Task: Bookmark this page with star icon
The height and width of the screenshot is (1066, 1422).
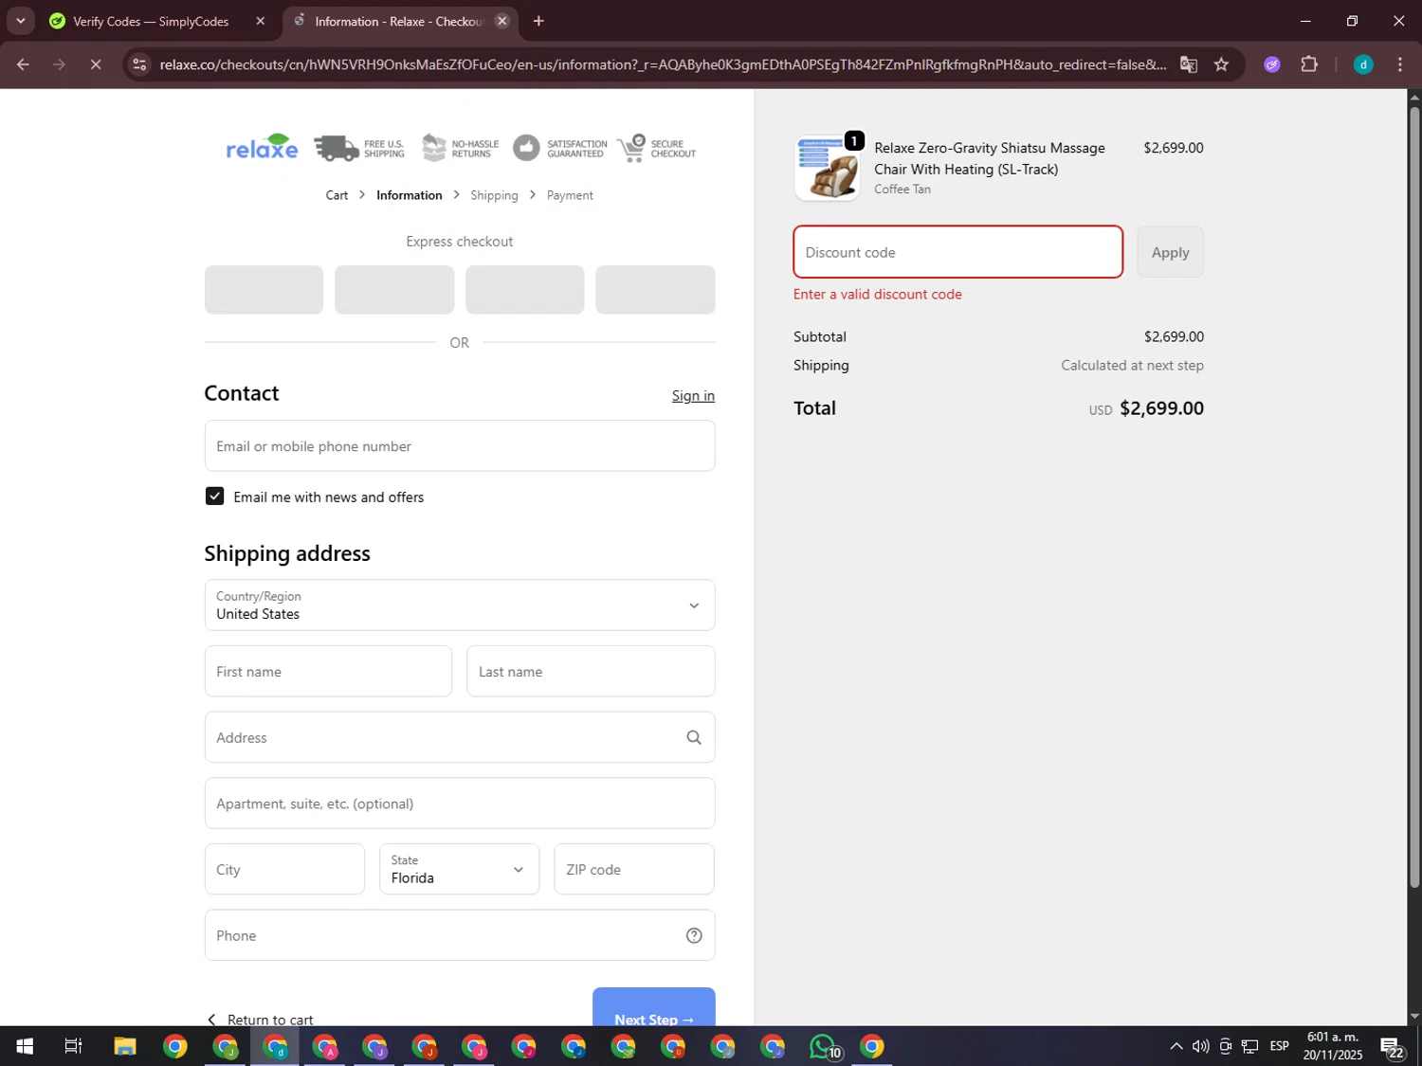Action: 1221,64
